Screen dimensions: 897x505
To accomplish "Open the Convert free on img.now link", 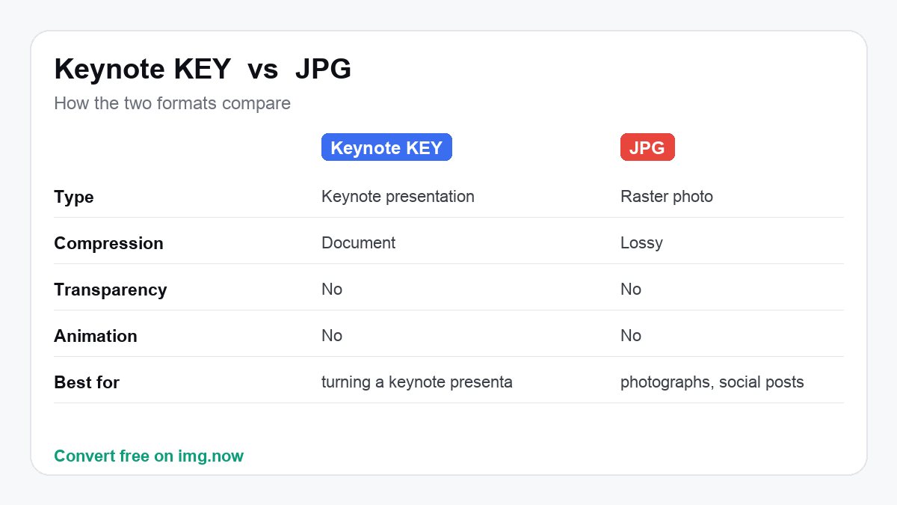I will pos(149,456).
